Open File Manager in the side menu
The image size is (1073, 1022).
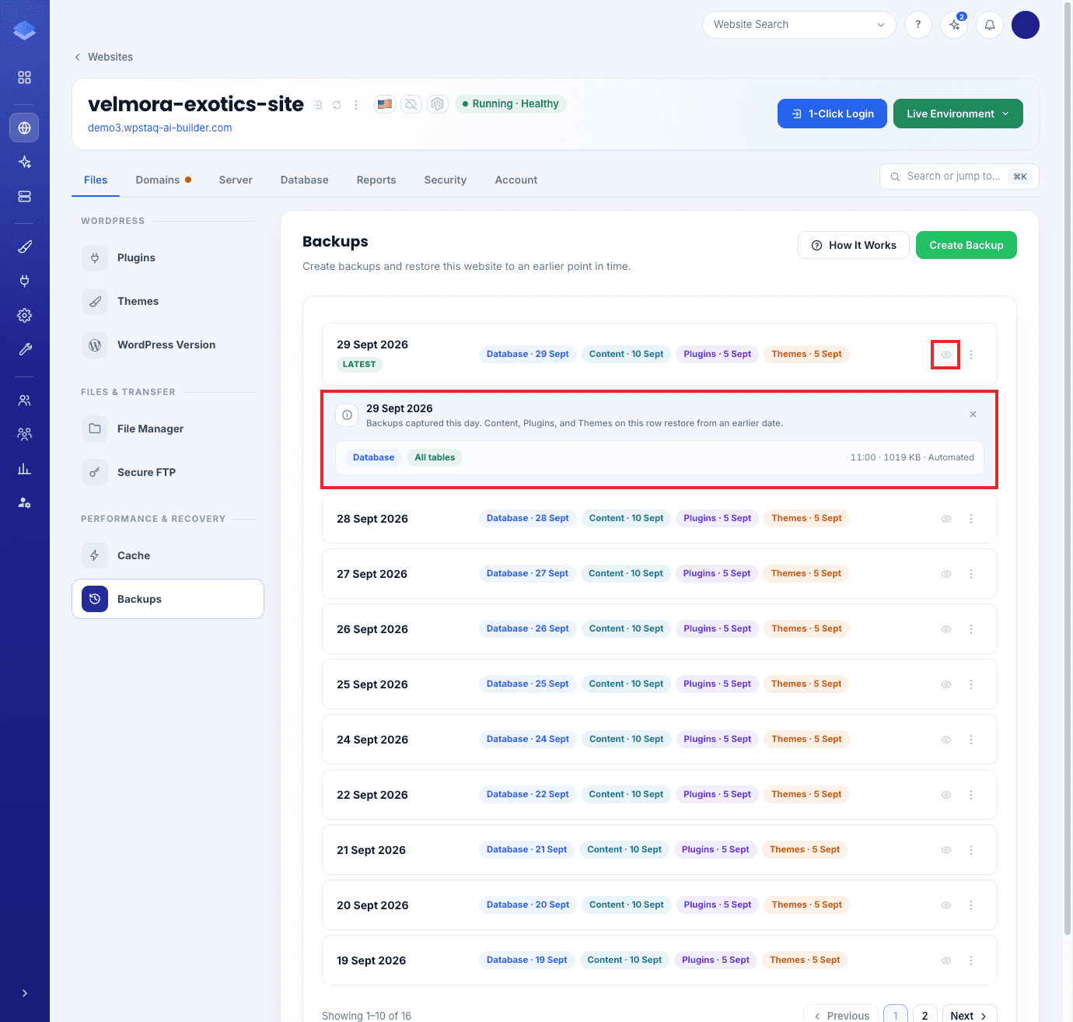pyautogui.click(x=168, y=429)
